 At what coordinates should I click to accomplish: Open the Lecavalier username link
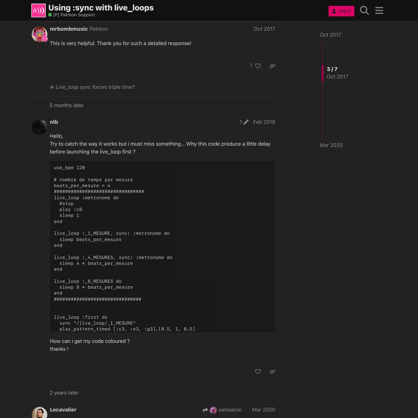[x=63, y=410]
